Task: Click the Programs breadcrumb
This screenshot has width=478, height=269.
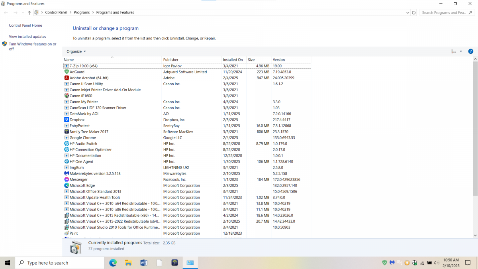Action: [82, 12]
